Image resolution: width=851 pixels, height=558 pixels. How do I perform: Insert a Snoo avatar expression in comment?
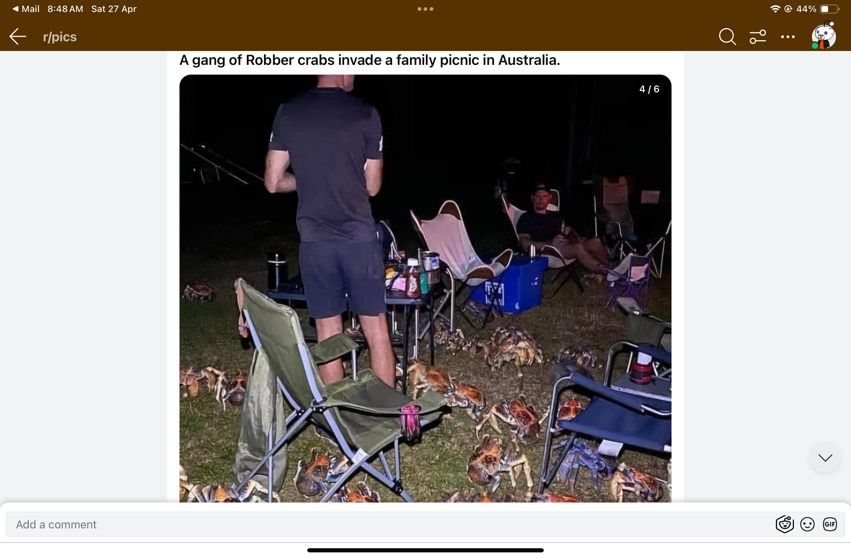click(785, 524)
